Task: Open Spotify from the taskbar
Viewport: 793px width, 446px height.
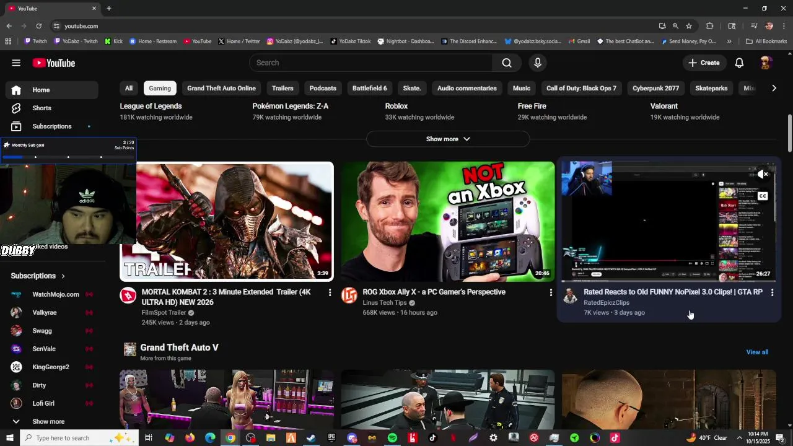Action: tap(392, 438)
